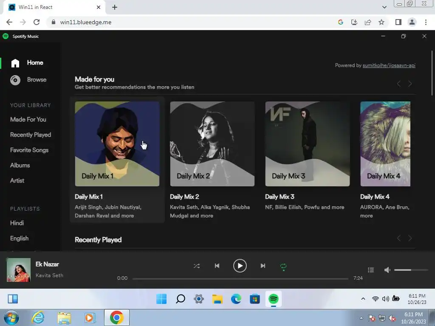Open a new Chrome tab
This screenshot has width=435, height=326.
115,7
